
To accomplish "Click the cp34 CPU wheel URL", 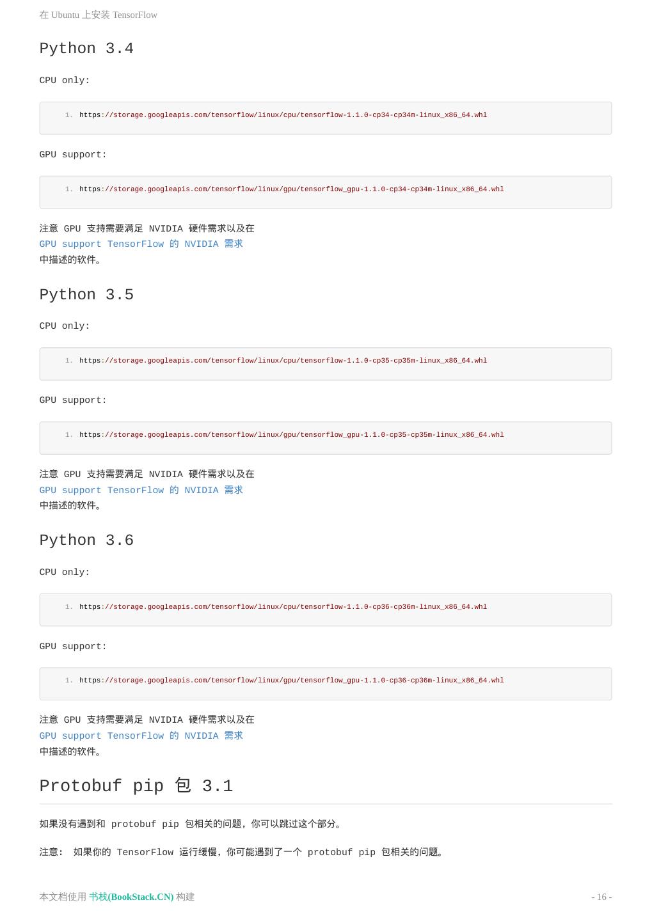I will pyautogui.click(x=283, y=115).
